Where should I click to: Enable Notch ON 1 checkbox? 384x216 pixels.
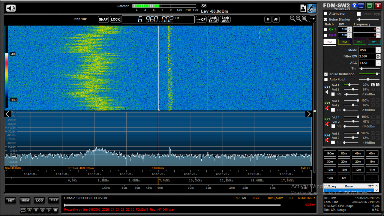click(x=326, y=29)
